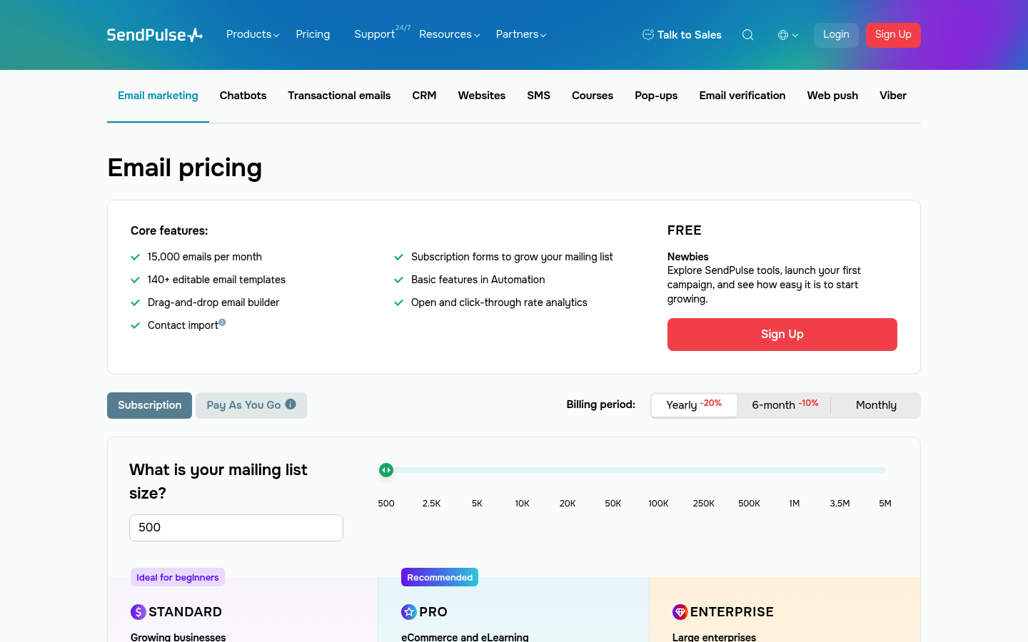
Task: Open the language globe selector
Action: [x=788, y=35]
